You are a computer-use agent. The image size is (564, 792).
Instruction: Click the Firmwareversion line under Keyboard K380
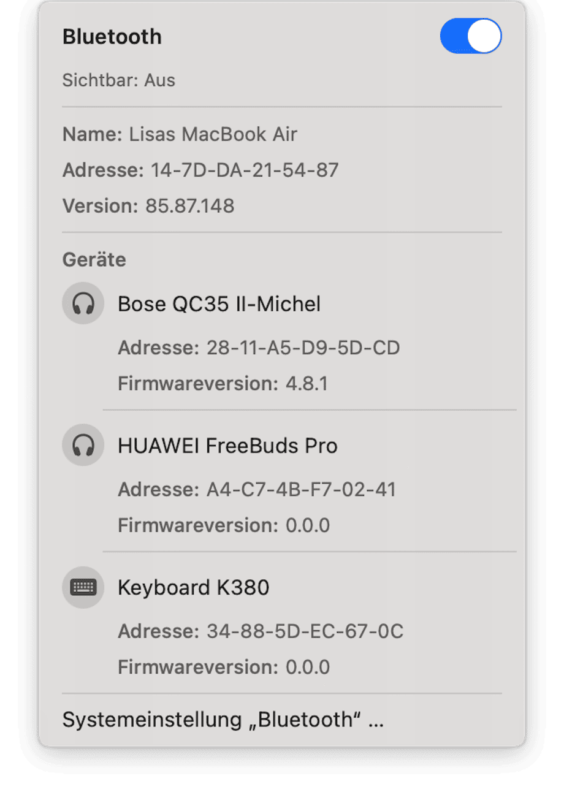tap(224, 667)
